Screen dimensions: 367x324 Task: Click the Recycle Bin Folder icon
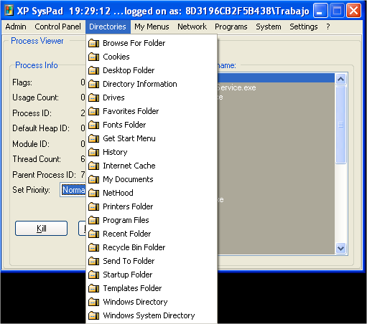[x=93, y=247]
